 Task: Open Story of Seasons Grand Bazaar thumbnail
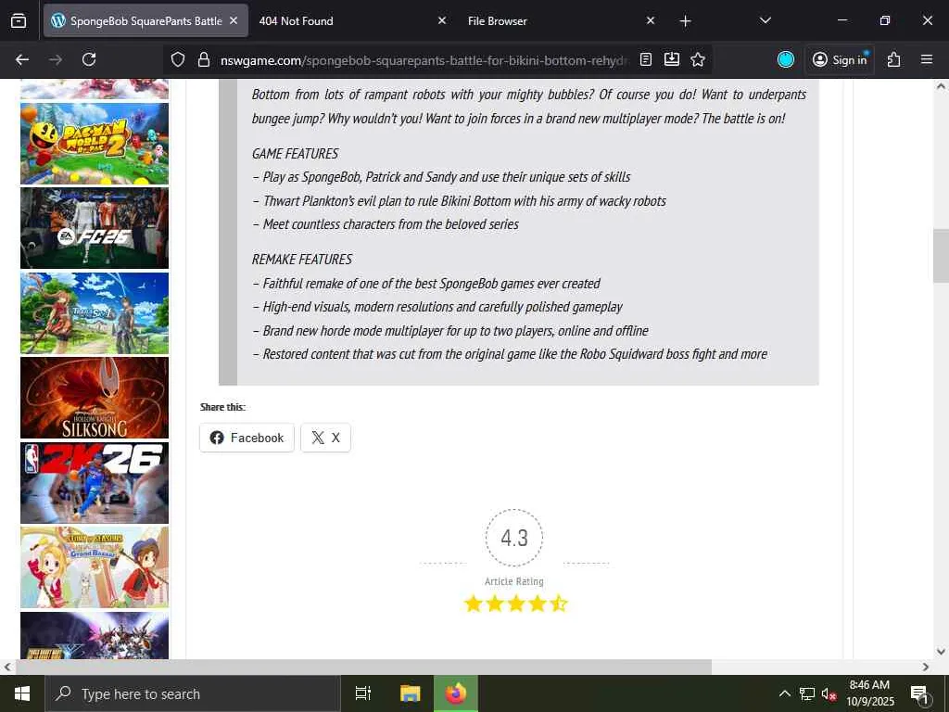[95, 567]
